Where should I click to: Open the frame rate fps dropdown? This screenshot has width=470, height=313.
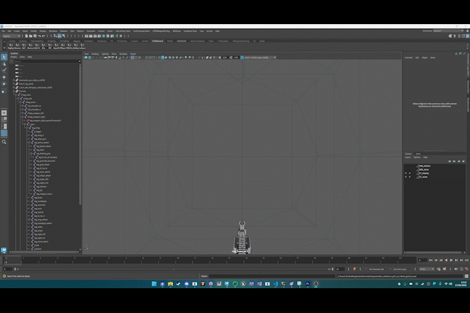[427, 269]
